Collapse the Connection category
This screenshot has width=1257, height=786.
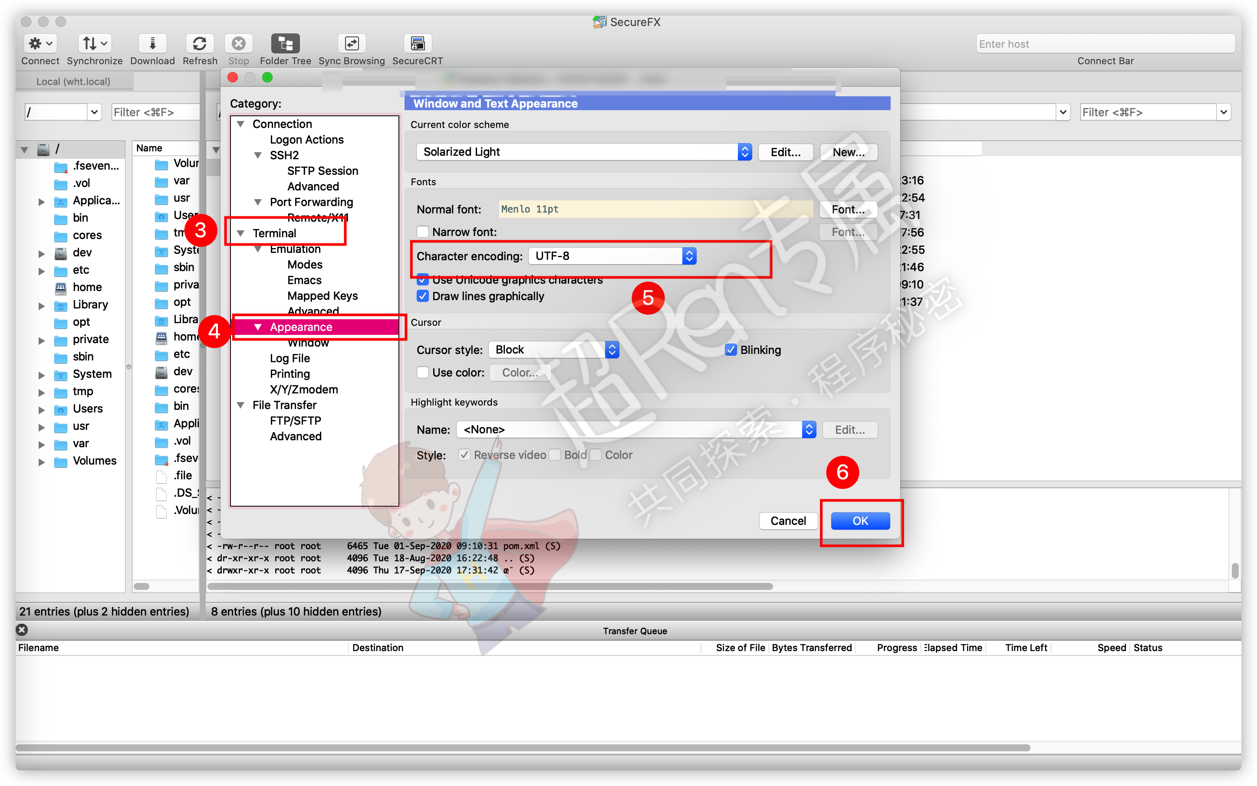(241, 124)
